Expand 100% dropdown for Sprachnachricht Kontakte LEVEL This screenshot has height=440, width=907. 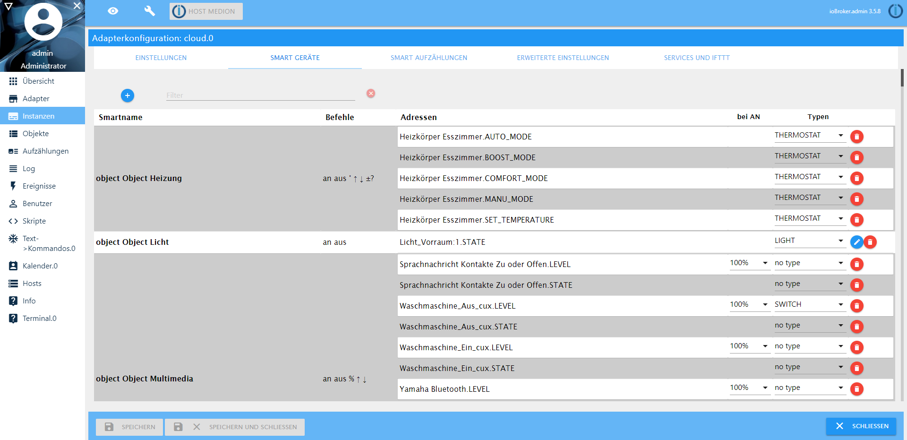pyautogui.click(x=749, y=263)
